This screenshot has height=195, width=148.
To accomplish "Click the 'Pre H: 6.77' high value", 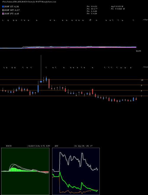I will 92,9.
